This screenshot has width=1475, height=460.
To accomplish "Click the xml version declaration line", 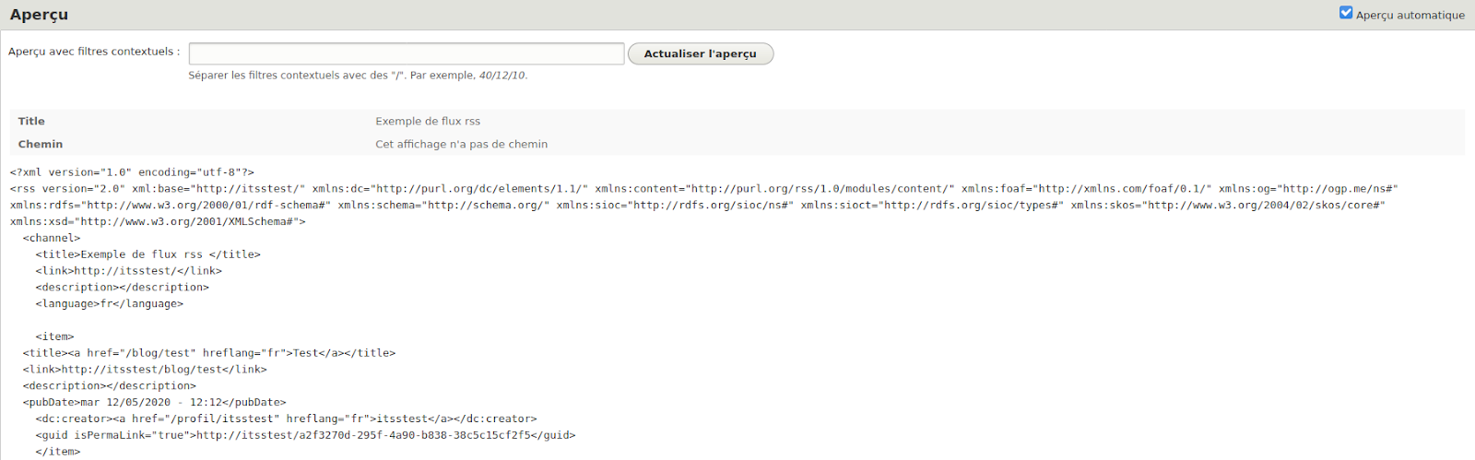I will pyautogui.click(x=132, y=172).
